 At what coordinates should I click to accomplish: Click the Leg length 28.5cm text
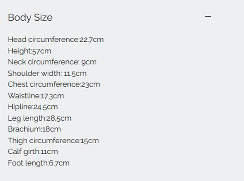pos(40,118)
